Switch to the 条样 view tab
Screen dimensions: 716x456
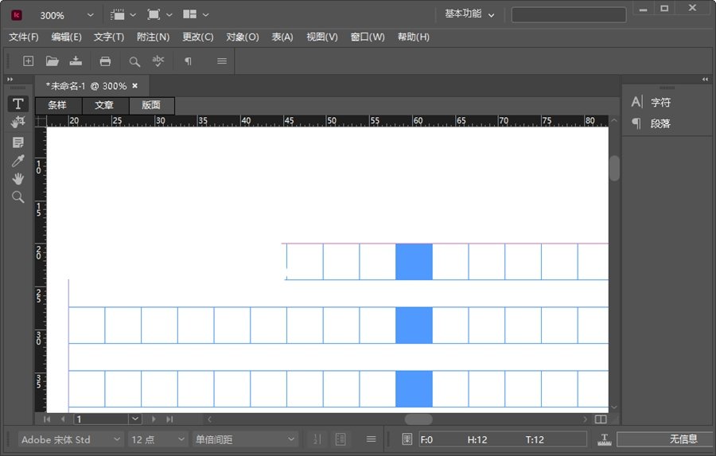(57, 105)
